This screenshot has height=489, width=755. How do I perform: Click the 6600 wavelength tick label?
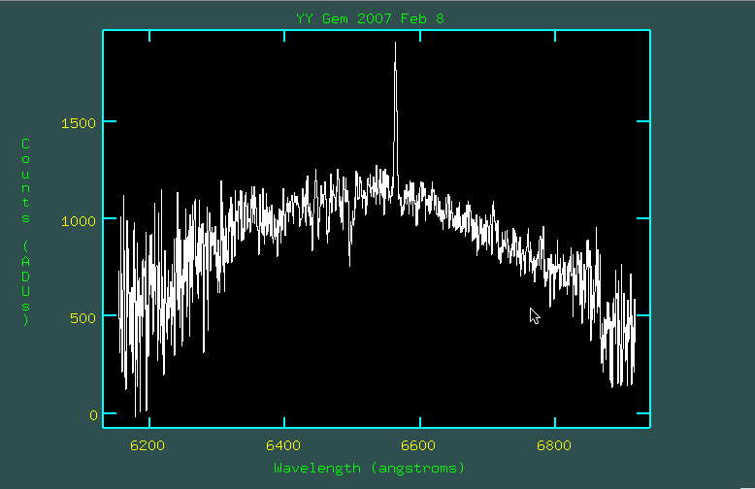tap(418, 445)
